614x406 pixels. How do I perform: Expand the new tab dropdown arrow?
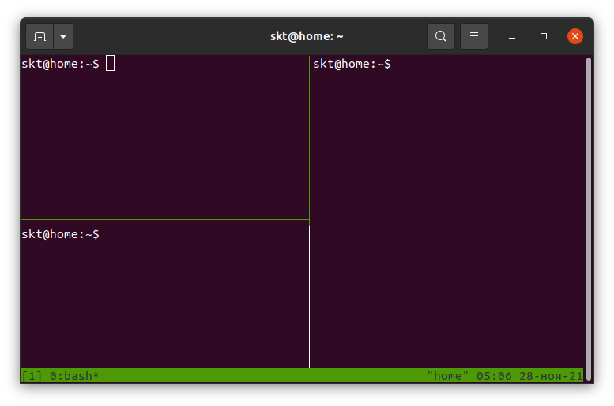63,37
